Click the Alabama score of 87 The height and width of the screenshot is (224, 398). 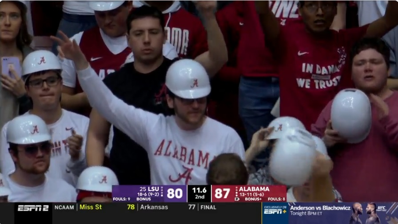(x=222, y=193)
